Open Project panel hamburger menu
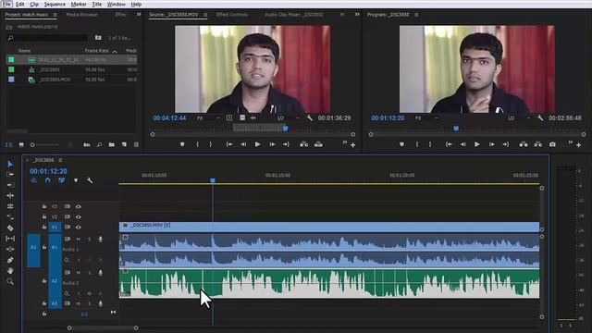592x333 pixels. pos(55,15)
